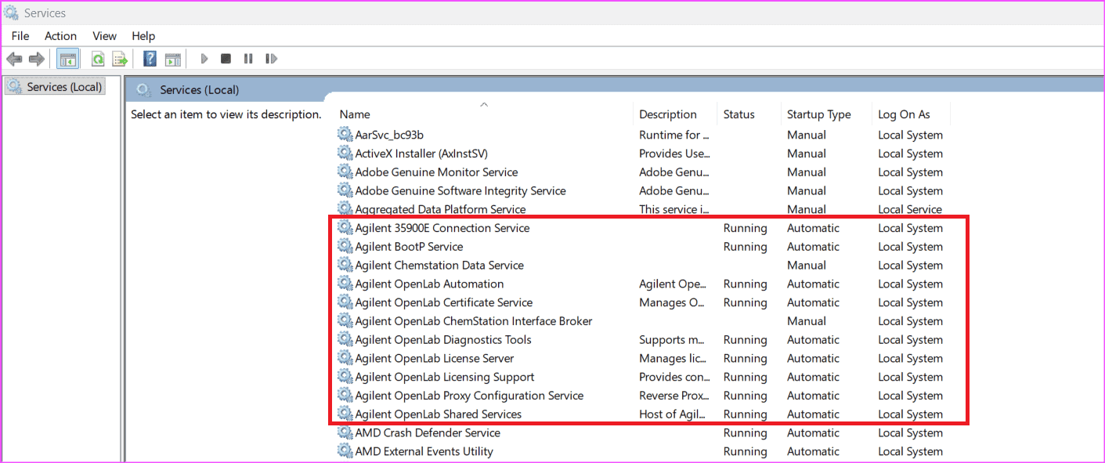1105x463 pixels.
Task: Toggle the Show/Hide Action Pane toolbar icon
Action: (x=173, y=59)
